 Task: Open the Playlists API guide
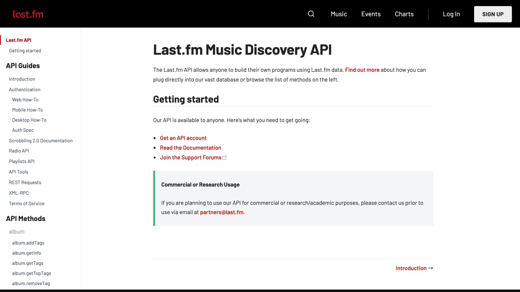pyautogui.click(x=22, y=161)
